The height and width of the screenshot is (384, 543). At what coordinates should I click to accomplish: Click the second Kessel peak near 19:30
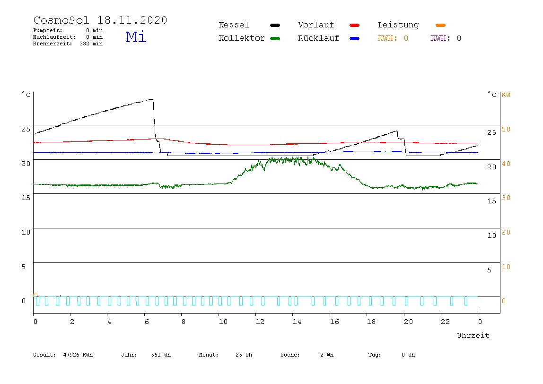click(x=396, y=131)
